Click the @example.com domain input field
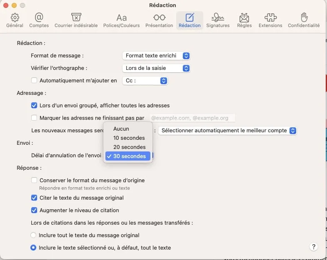The height and width of the screenshot is (260, 327). [x=192, y=118]
